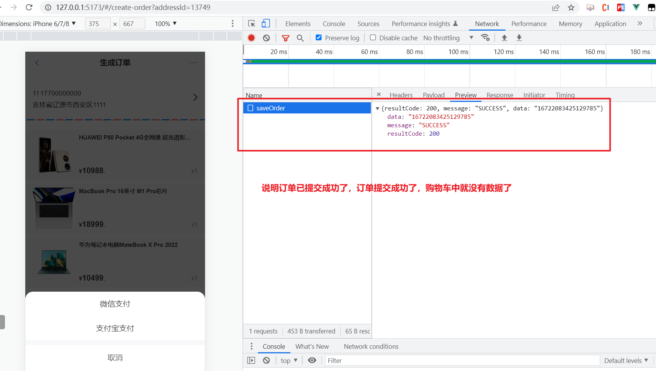Image resolution: width=656 pixels, height=371 pixels.
Task: Cancel the payment sheet with 取消
Action: pyautogui.click(x=115, y=358)
